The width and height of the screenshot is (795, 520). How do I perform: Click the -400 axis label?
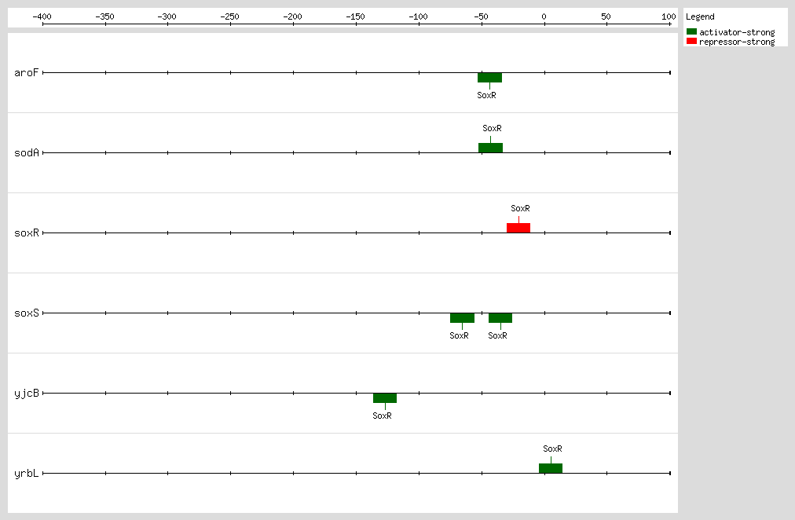(42, 16)
